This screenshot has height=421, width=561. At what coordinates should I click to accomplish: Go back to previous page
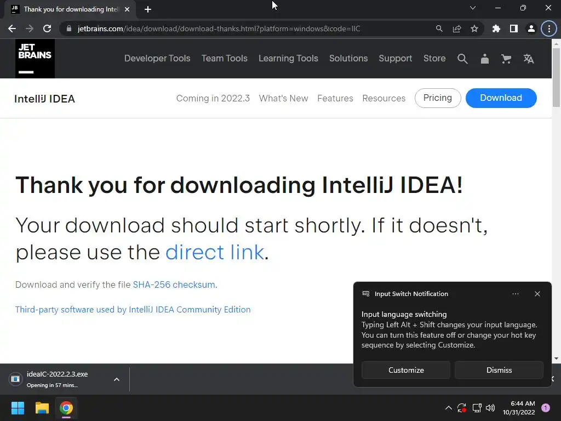[x=12, y=29]
